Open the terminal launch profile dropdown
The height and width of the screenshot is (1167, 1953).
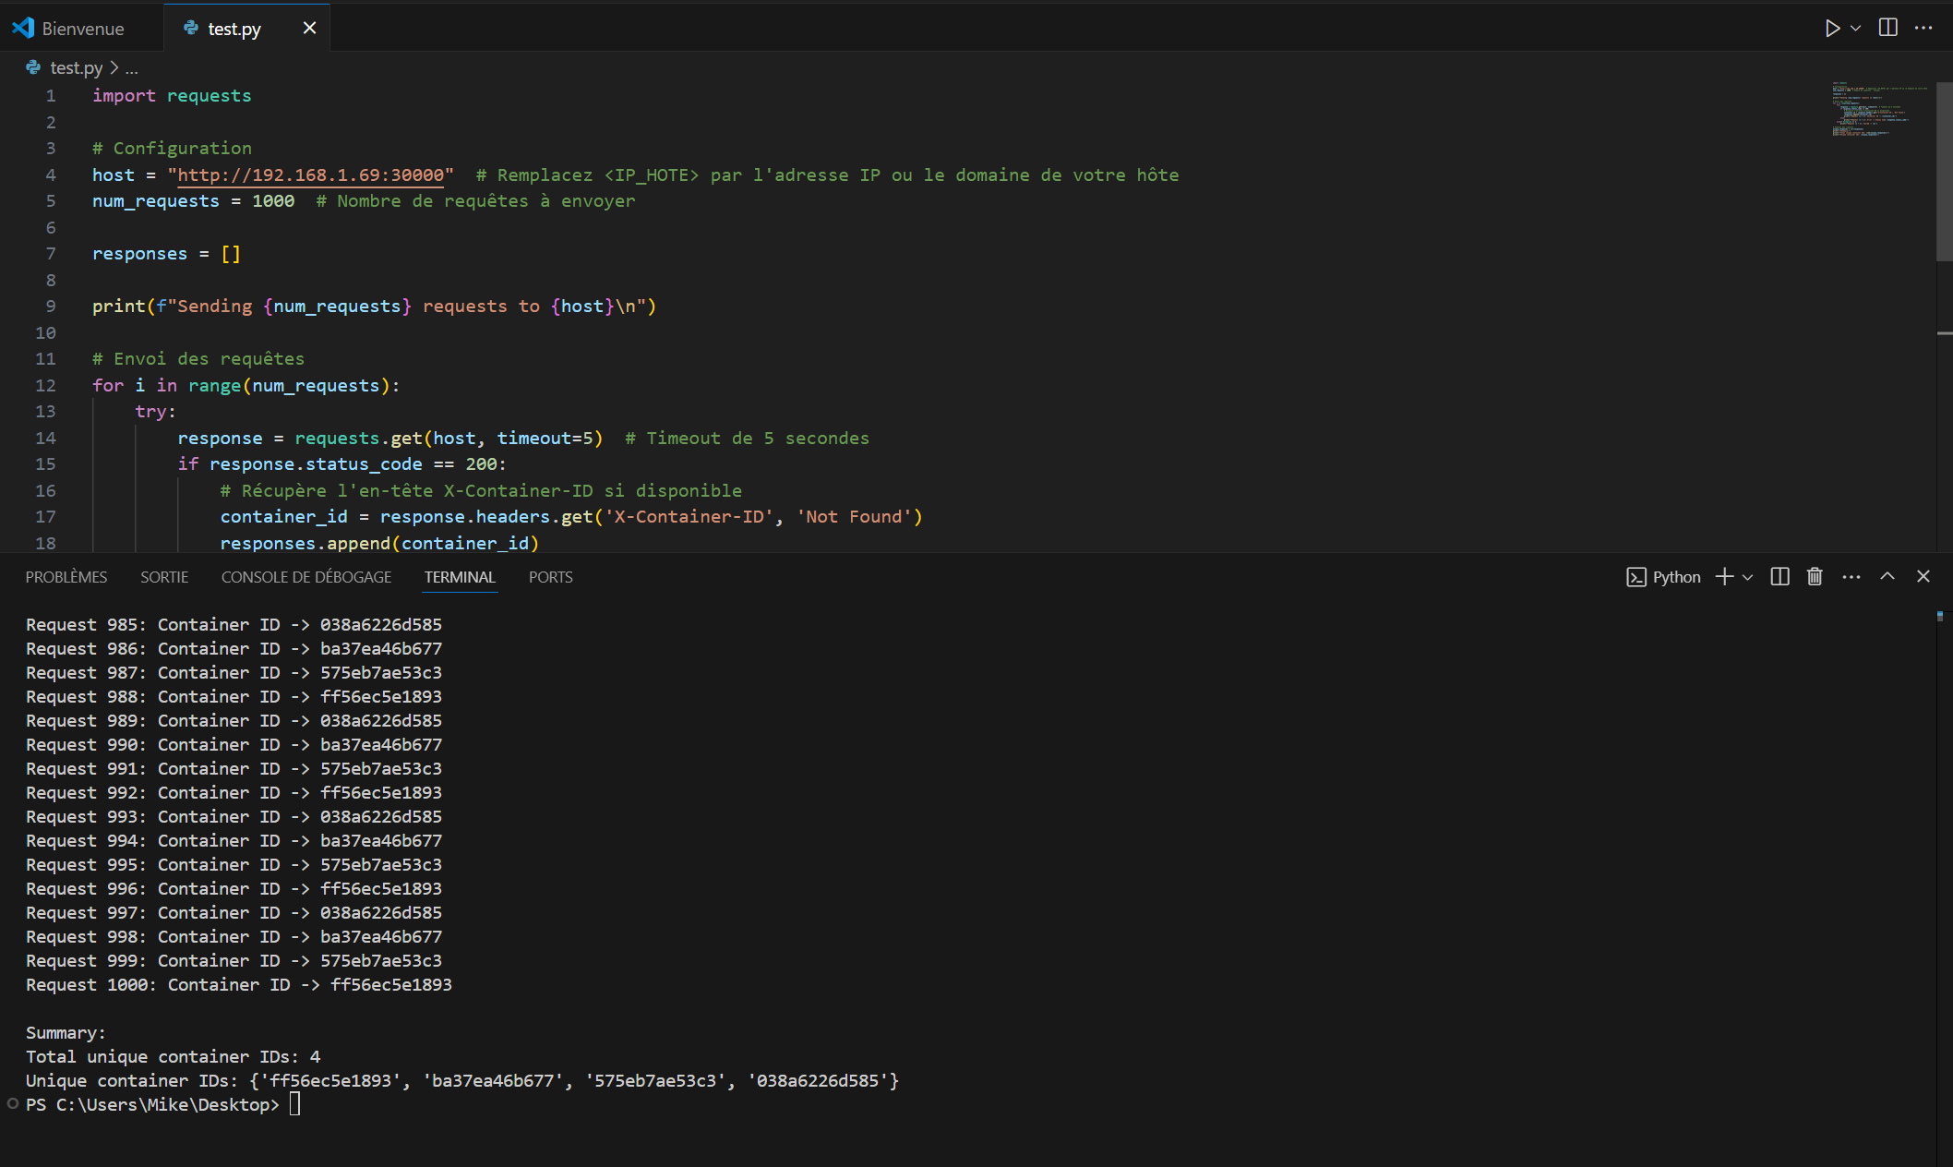coord(1747,577)
